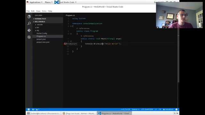The width and height of the screenshot is (205, 115).
Task: Open the 1 / 4 workspace switcher
Action: [176, 113]
